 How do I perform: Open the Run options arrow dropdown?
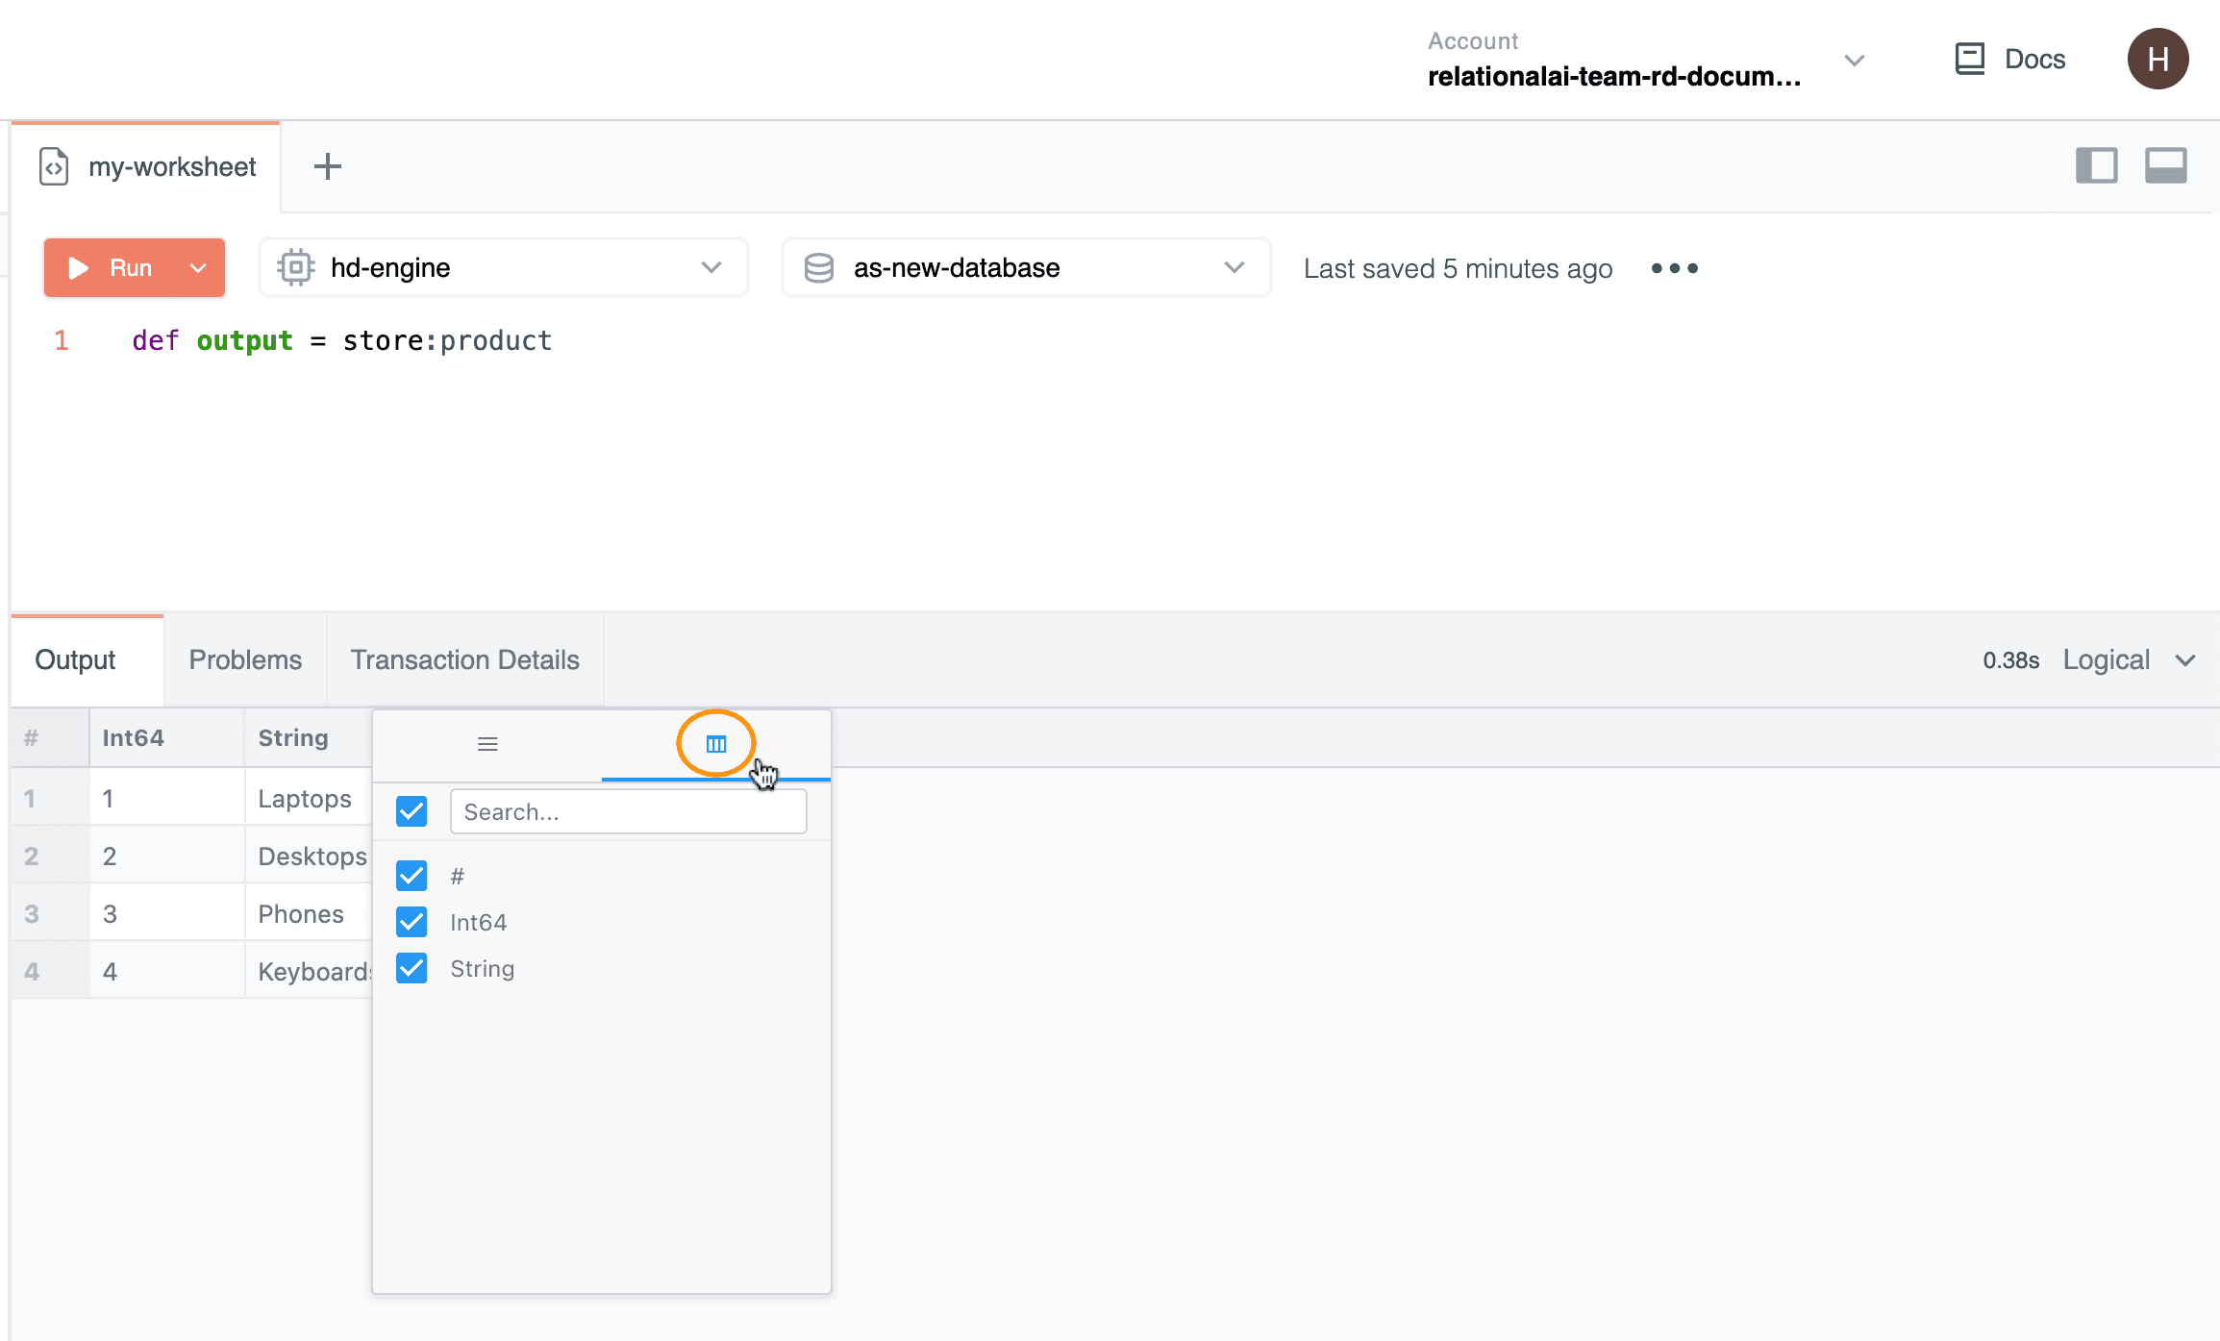click(199, 268)
